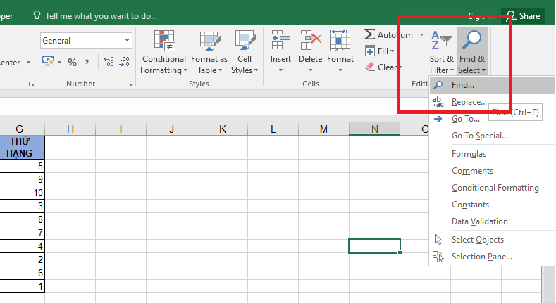Click cell with value 8
Viewport: 556px width, 303px height.
22,219
